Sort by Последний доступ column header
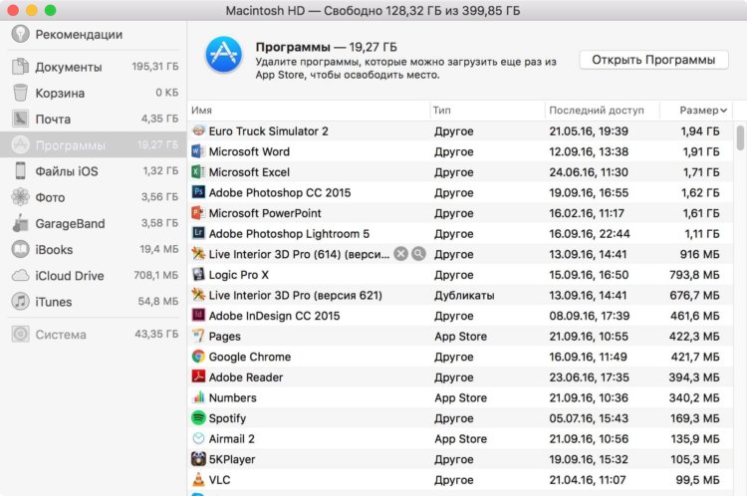The width and height of the screenshot is (747, 496). pos(603,111)
